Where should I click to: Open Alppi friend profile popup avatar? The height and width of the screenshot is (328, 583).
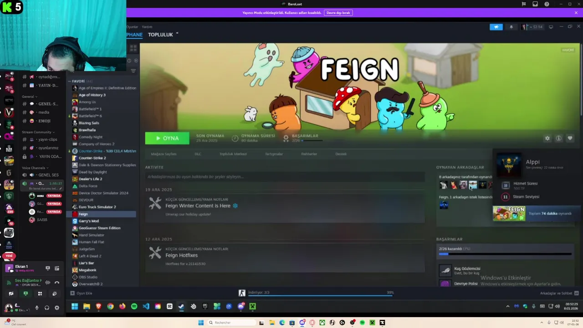point(508,165)
